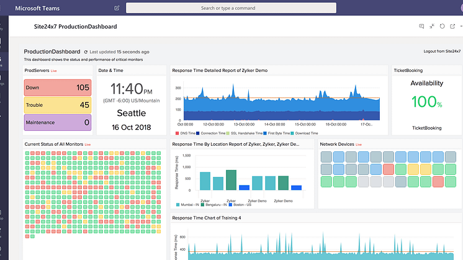Click the collapse tab arrows icon

[x=432, y=27]
